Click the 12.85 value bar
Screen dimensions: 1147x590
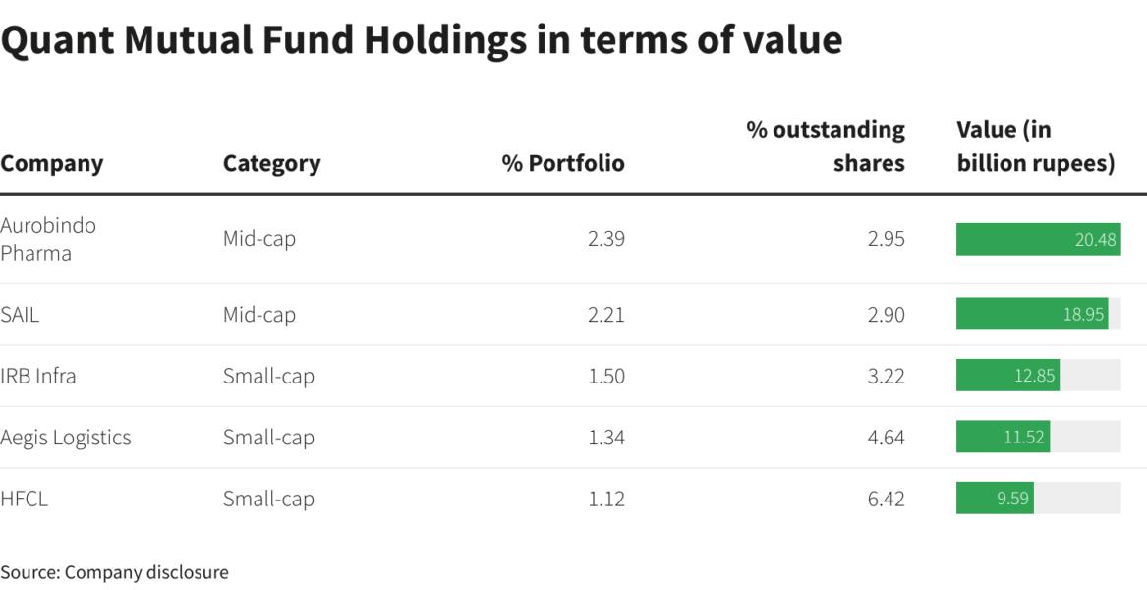(1007, 376)
